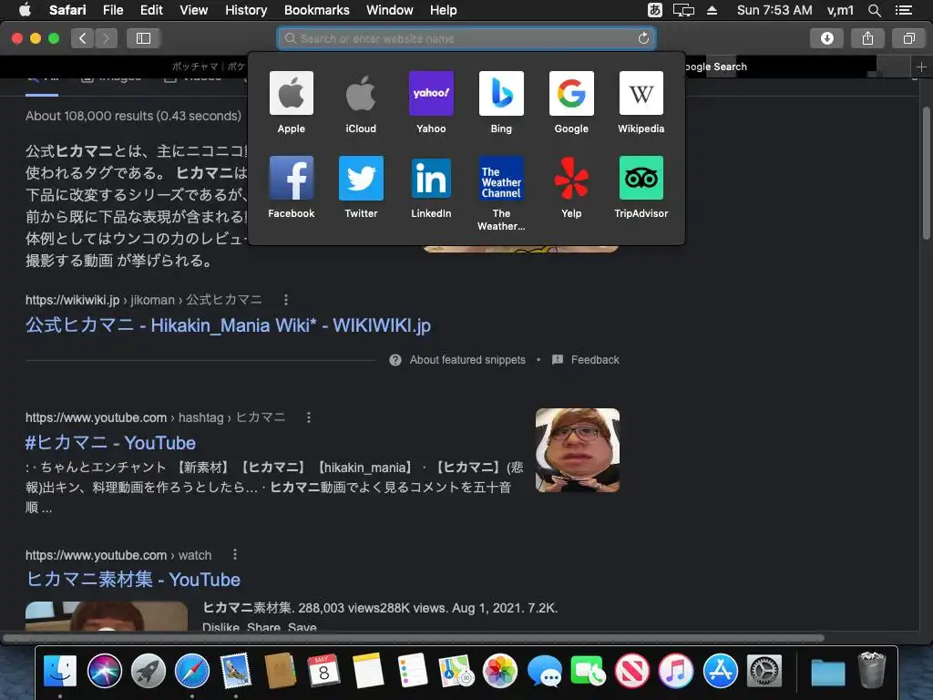The image size is (933, 700).
Task: Open the ヒカマニ素材集 - YouTube result
Action: tap(133, 579)
